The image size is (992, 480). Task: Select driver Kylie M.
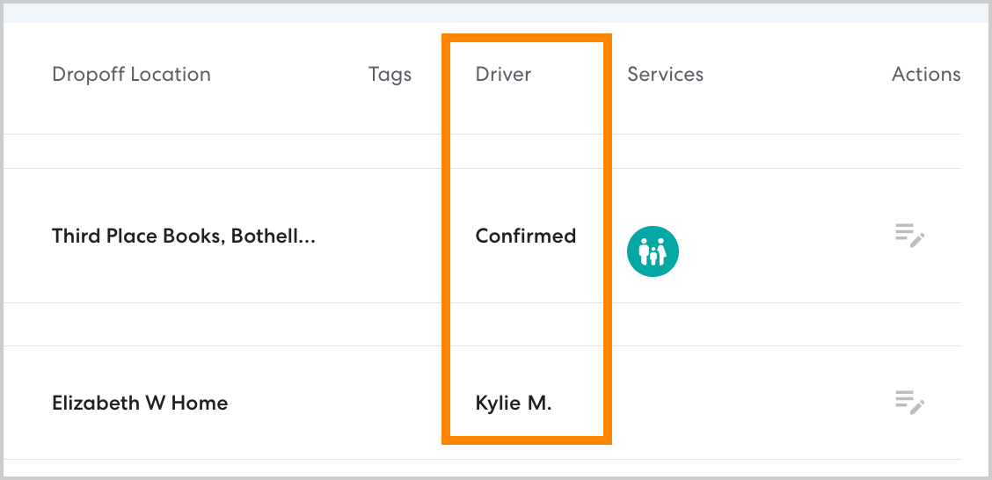point(513,403)
